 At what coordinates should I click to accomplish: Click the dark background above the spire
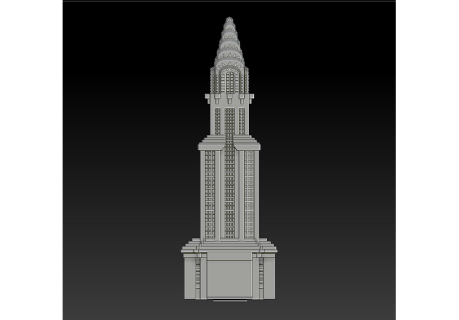pyautogui.click(x=229, y=8)
